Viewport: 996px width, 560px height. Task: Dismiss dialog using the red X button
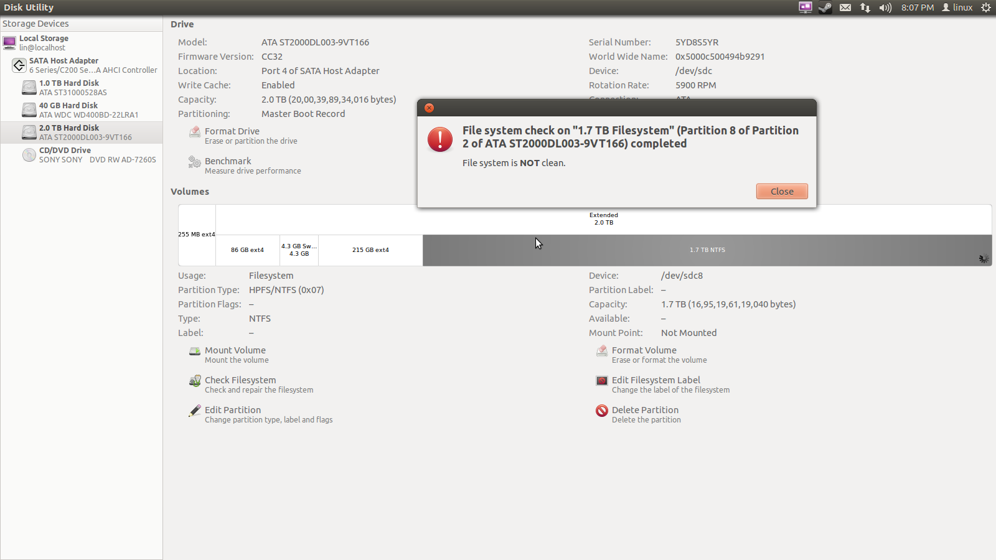click(429, 108)
